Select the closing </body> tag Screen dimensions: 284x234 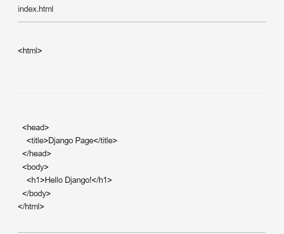36,194
